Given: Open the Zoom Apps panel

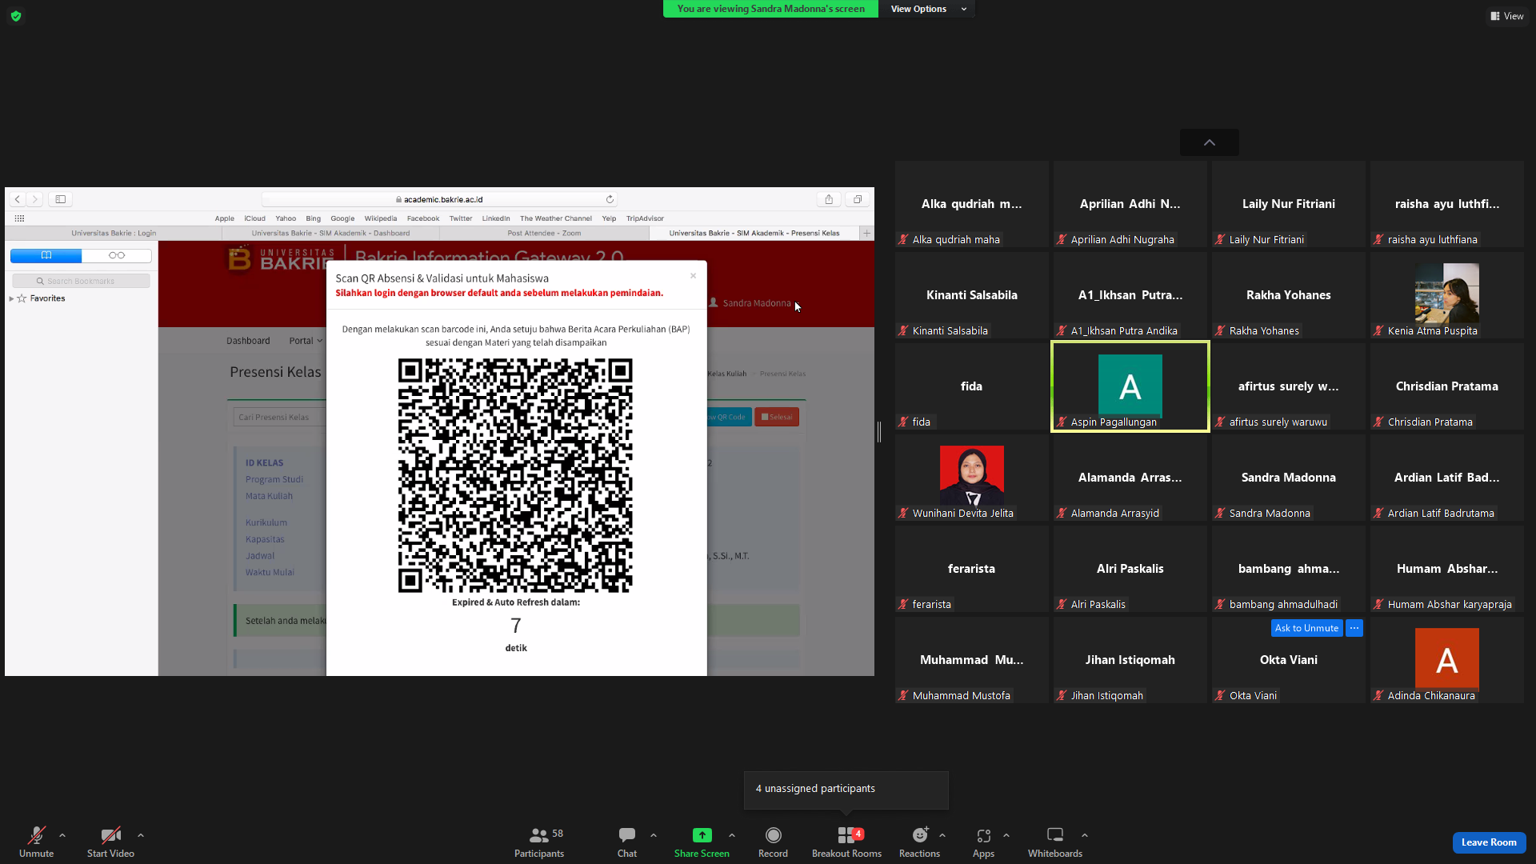Looking at the screenshot, I should (x=983, y=842).
